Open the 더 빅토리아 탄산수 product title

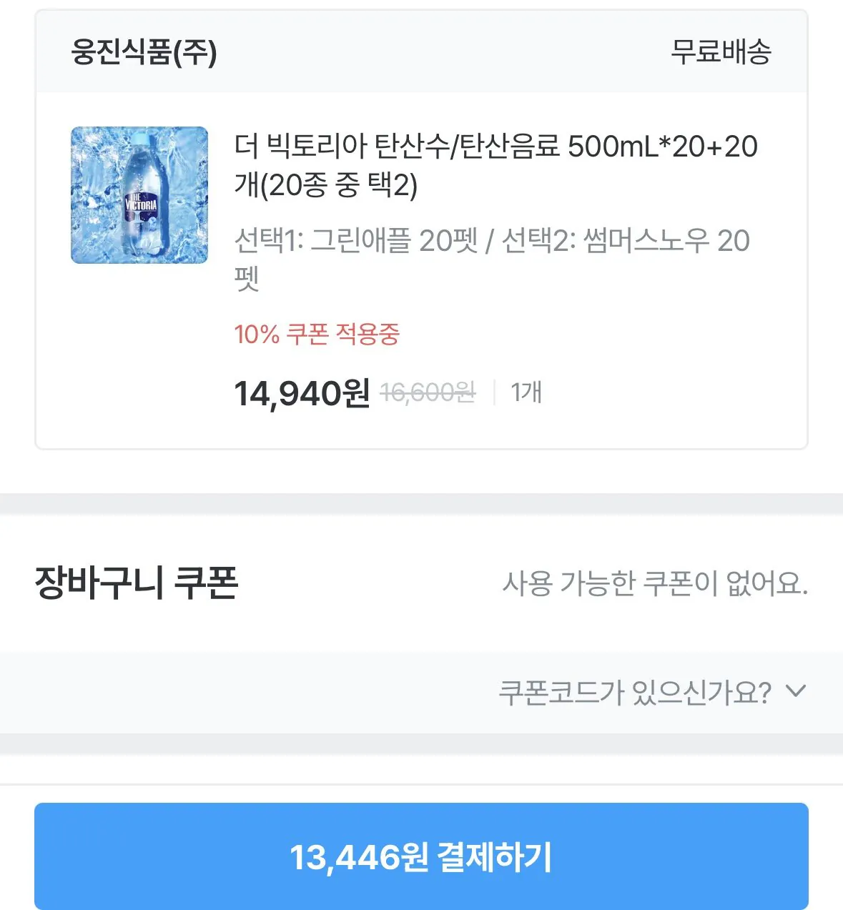[496, 147]
